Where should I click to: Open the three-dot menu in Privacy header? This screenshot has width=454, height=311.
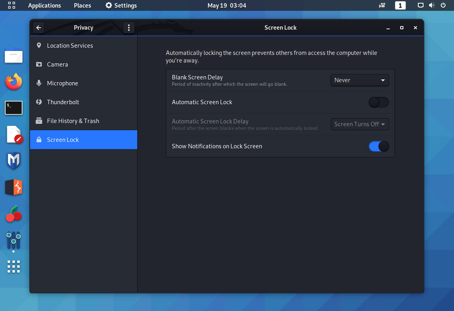tap(128, 27)
